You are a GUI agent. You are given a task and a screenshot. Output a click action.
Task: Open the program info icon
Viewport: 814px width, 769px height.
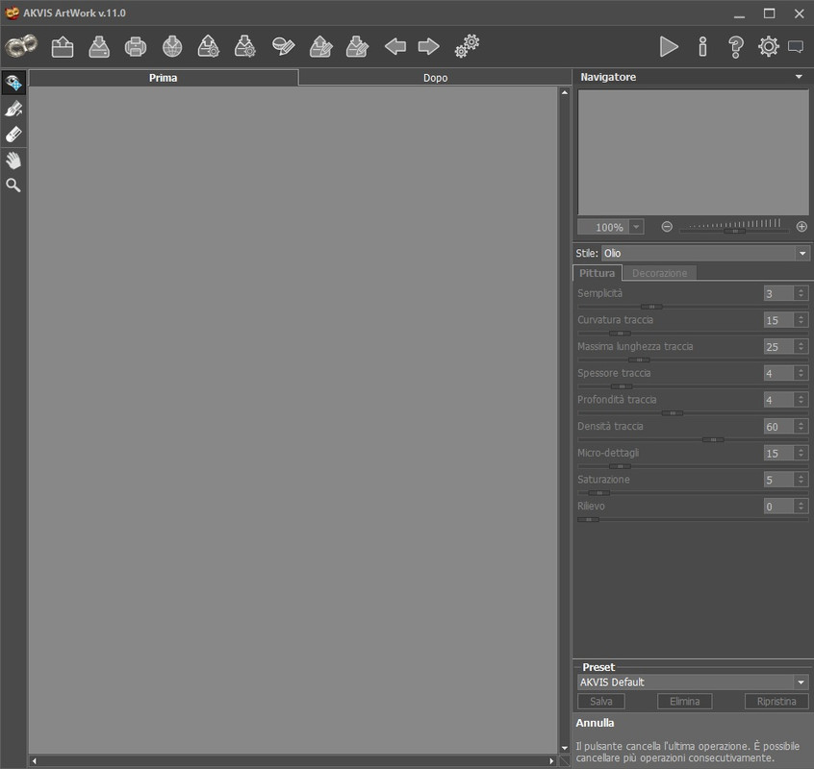[702, 47]
